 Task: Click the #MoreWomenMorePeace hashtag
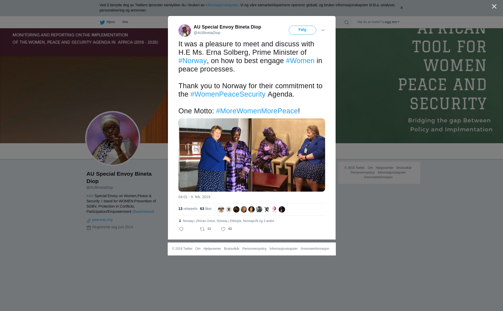click(x=257, y=111)
